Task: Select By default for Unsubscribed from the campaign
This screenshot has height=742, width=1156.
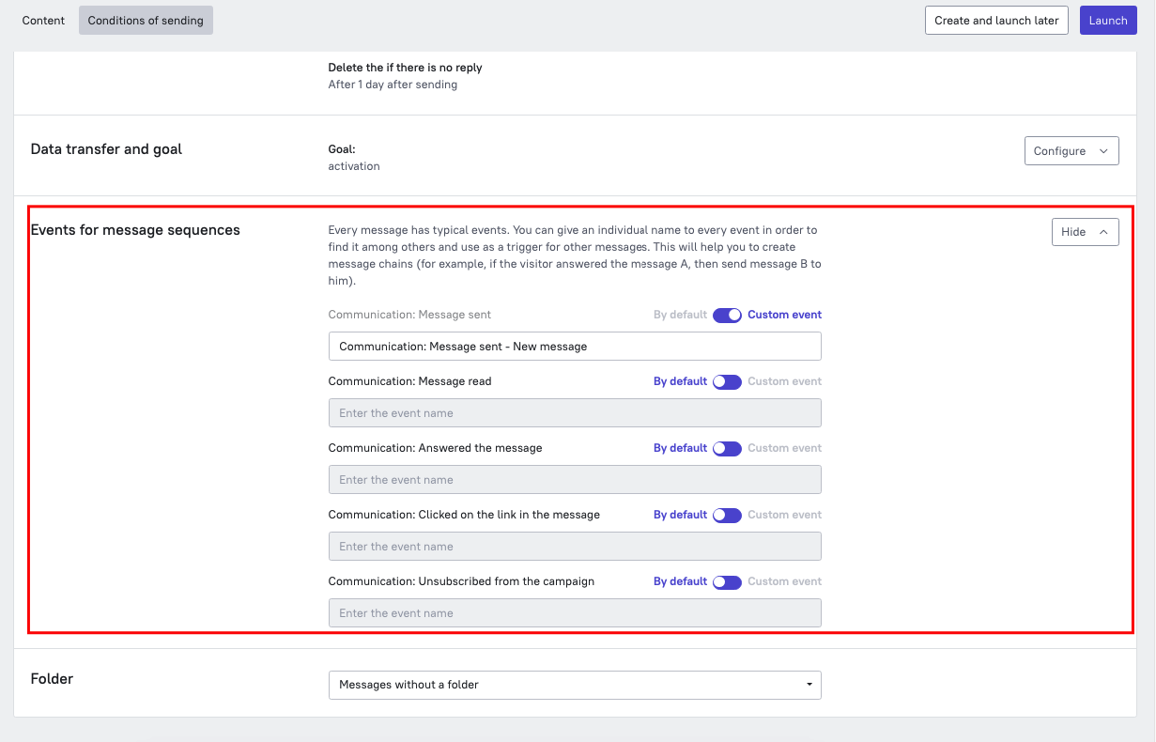Action: pos(680,582)
